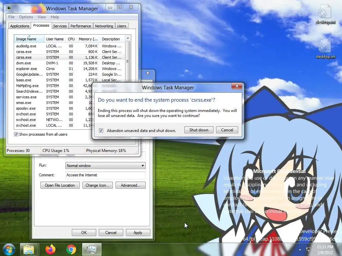Select the audiodg.exe process row
Screen dimensions: 342x256
pos(69,46)
